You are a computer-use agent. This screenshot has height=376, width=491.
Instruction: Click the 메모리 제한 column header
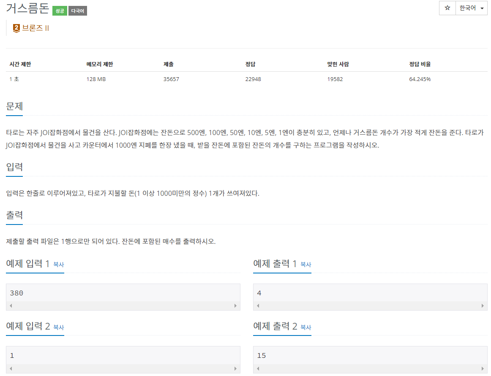point(100,64)
